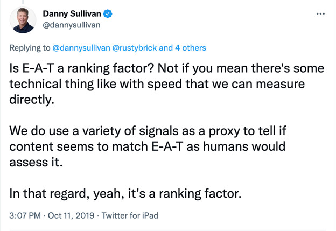Click the Danny Sullivan display name
The image size is (336, 231).
72,13
